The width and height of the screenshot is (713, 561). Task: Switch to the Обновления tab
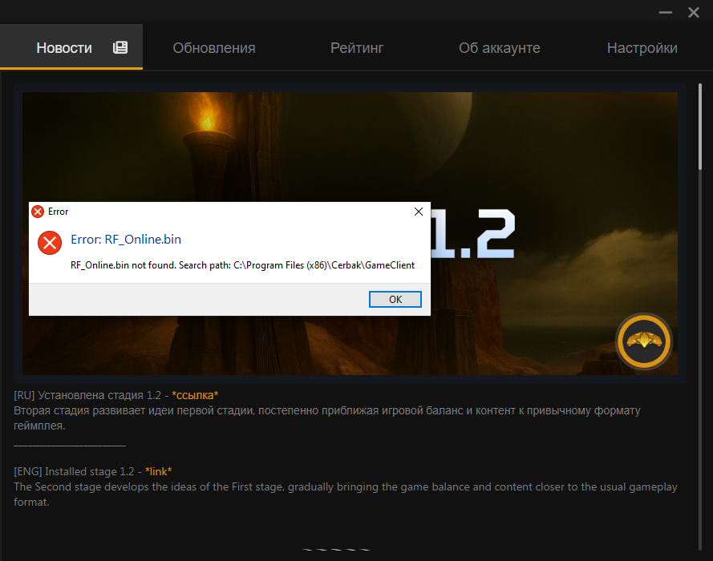tap(214, 48)
